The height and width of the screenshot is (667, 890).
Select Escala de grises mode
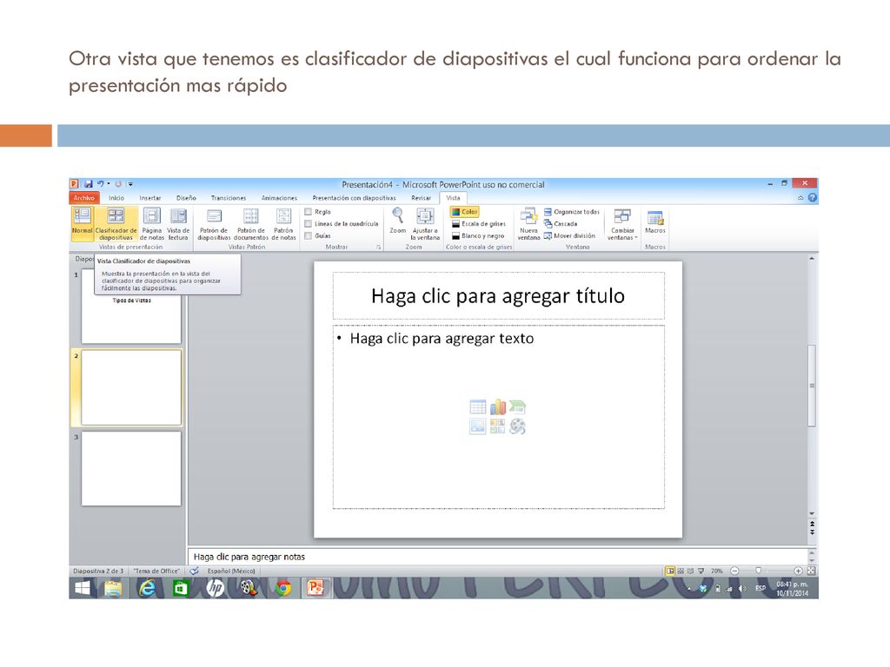tap(479, 223)
